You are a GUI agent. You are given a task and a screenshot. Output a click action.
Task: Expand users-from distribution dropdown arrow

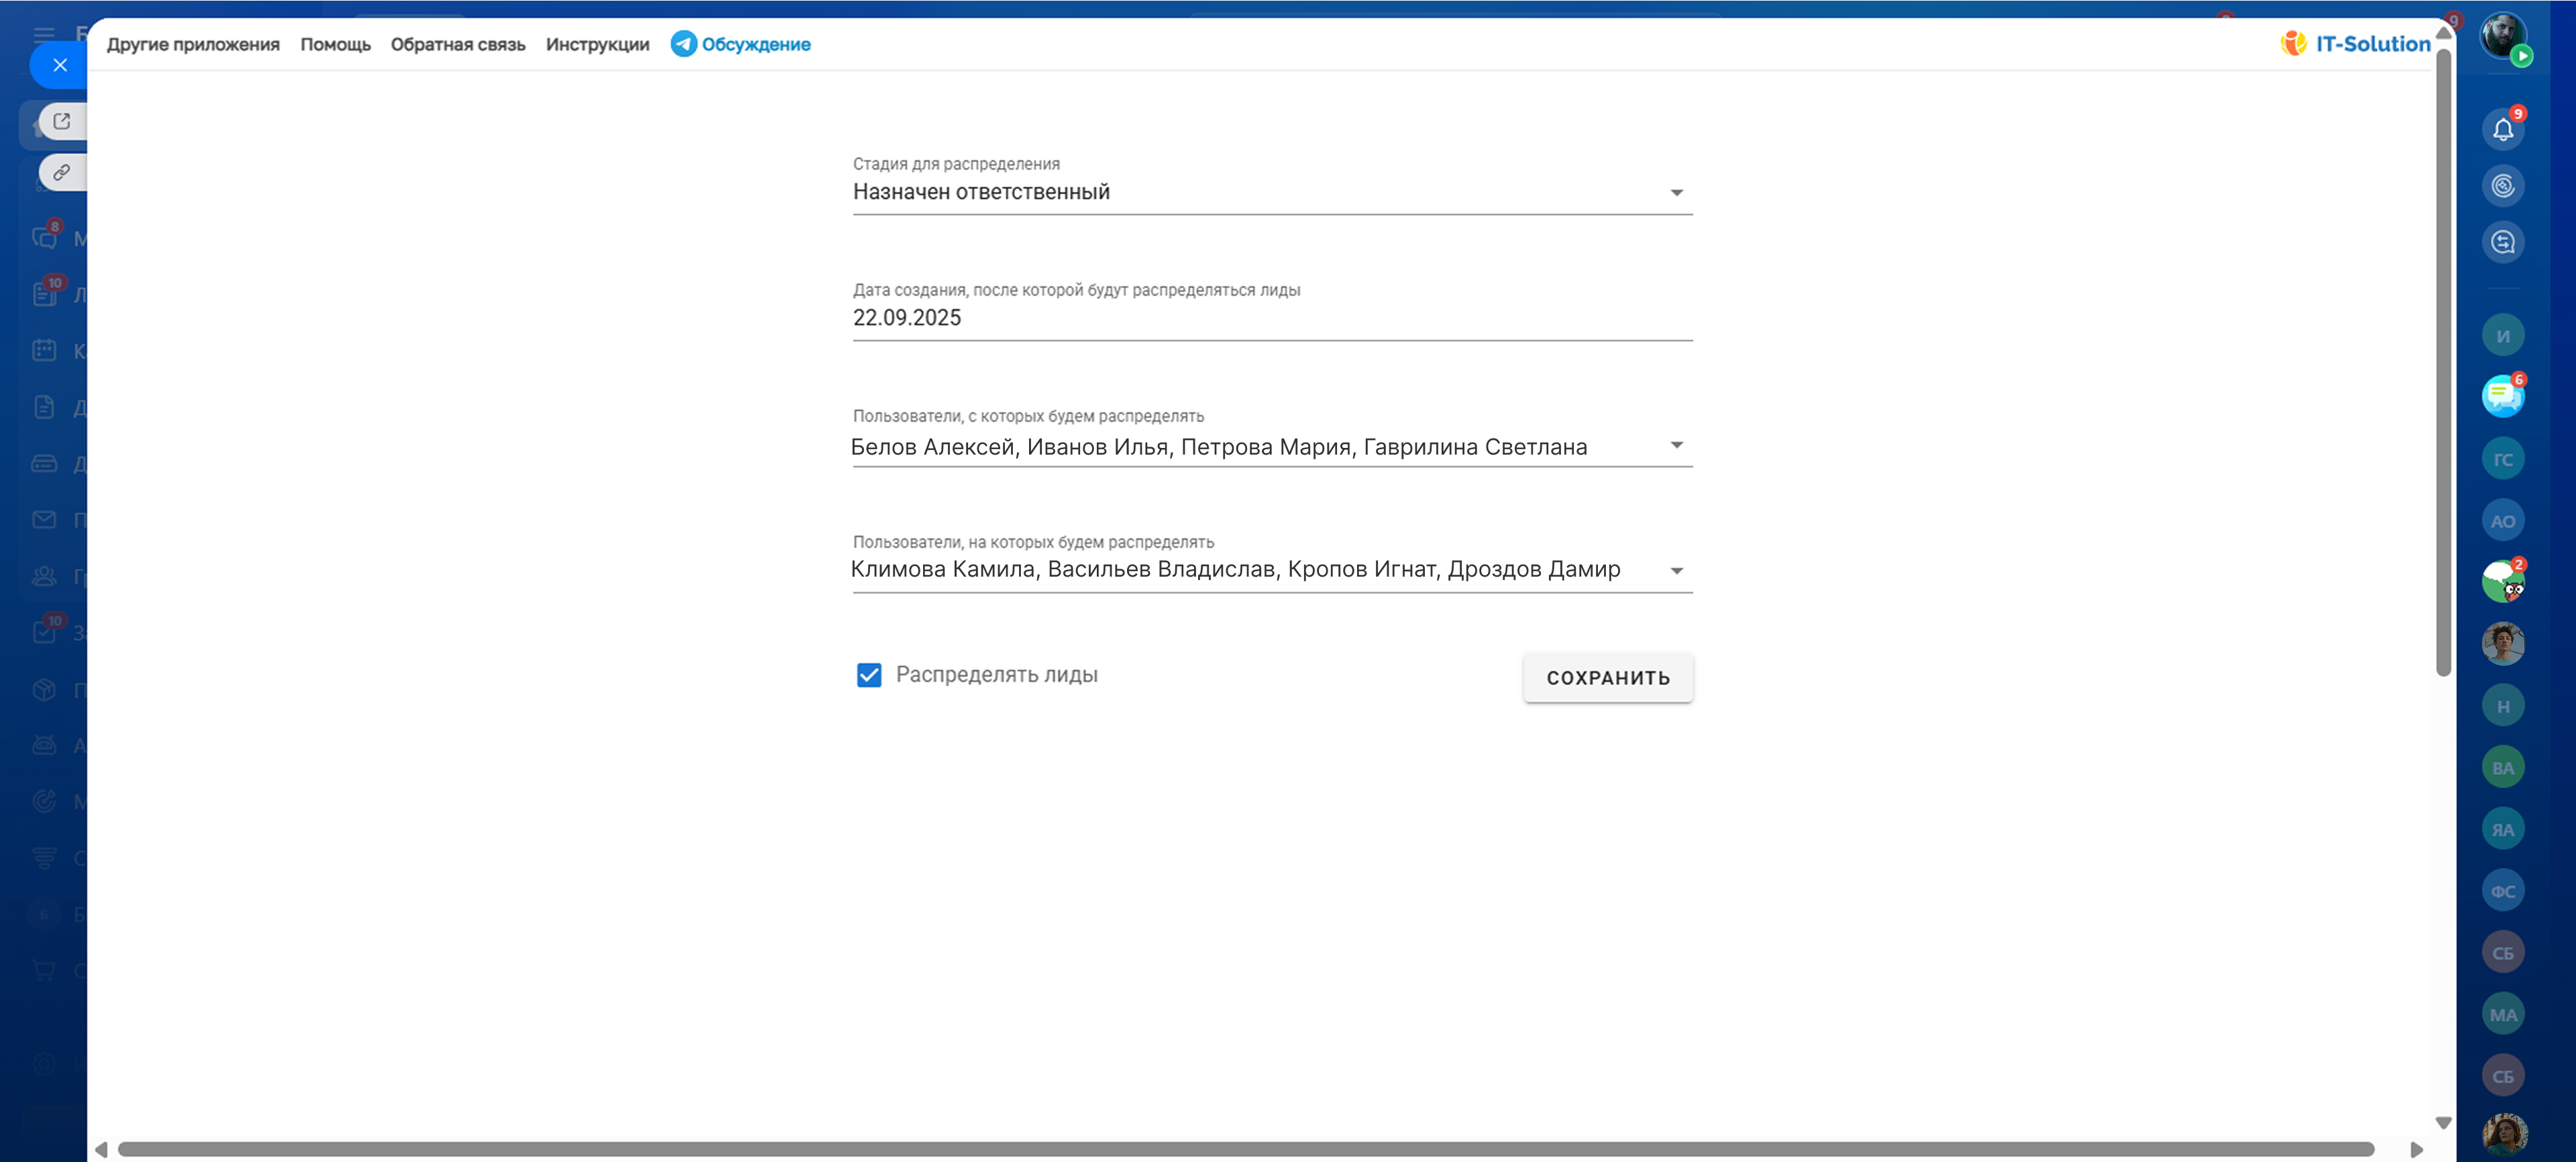(x=1676, y=446)
